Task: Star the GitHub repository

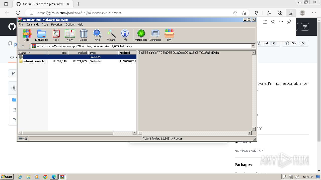Action: (295, 43)
